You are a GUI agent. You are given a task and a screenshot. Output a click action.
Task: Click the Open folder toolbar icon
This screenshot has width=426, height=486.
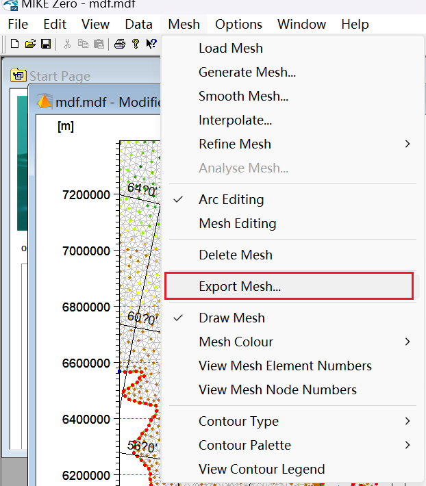point(30,44)
